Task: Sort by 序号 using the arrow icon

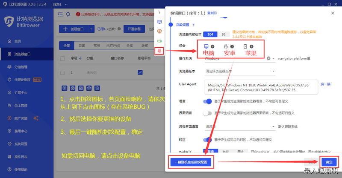Action: click(80, 58)
